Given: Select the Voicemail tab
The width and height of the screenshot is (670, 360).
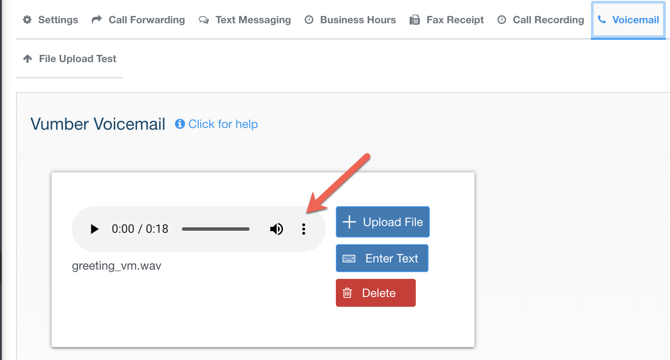Looking at the screenshot, I should (628, 20).
